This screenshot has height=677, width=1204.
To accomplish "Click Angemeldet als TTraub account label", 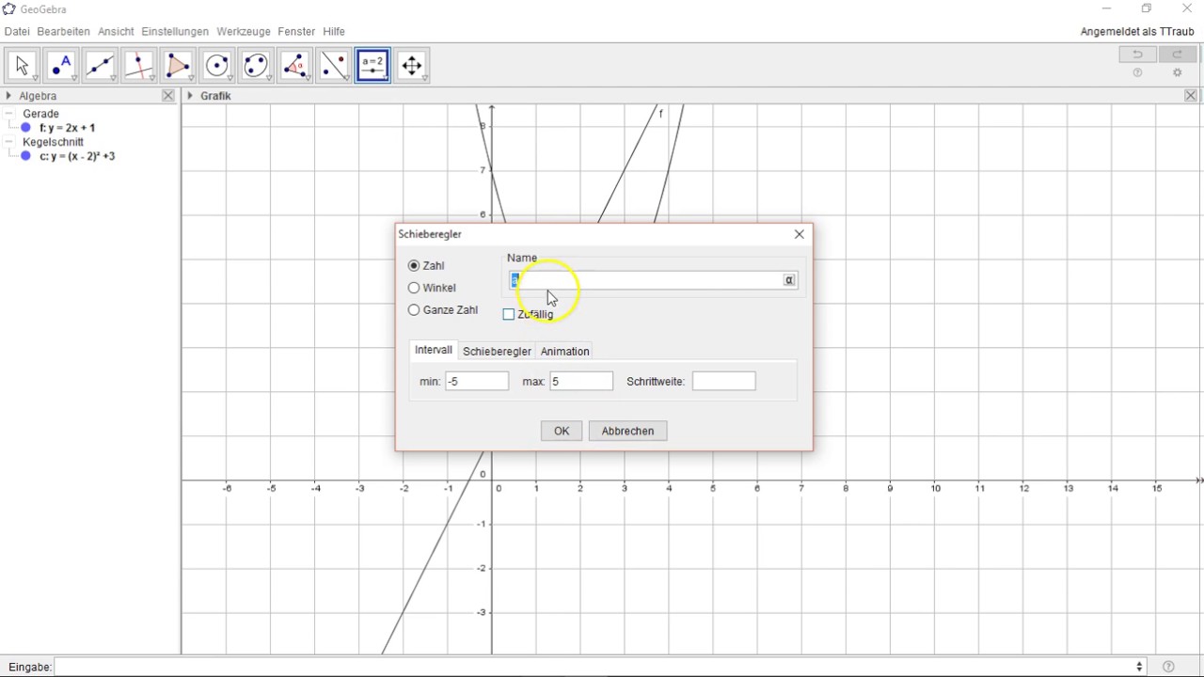I will [1137, 32].
